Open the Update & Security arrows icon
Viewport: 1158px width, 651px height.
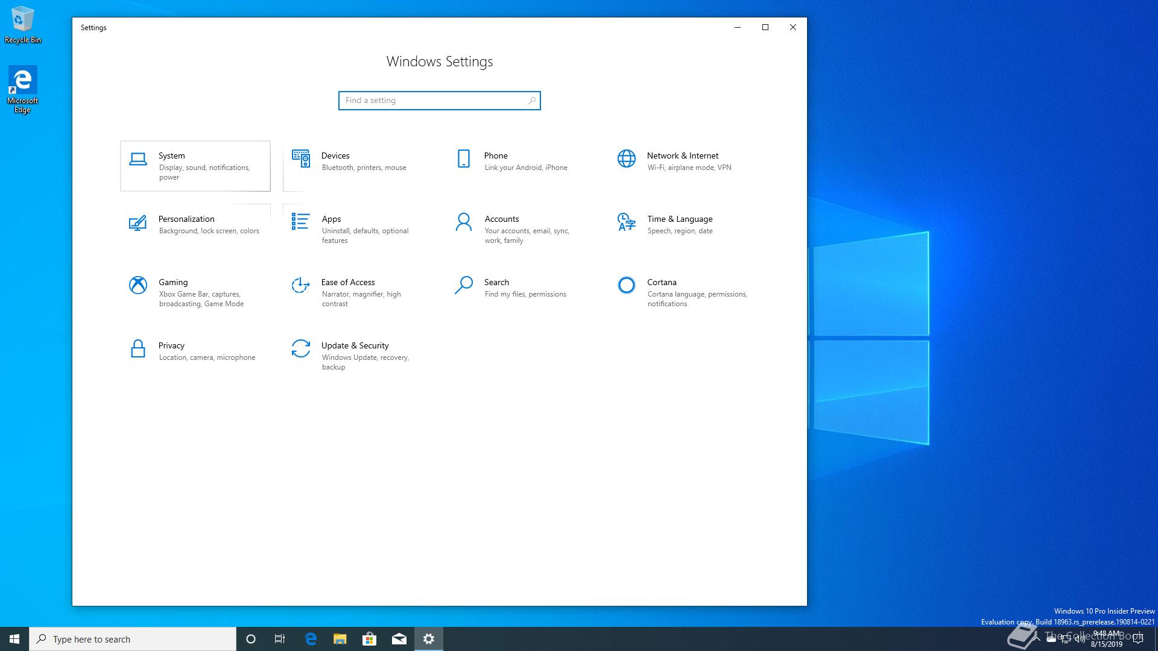coord(301,348)
